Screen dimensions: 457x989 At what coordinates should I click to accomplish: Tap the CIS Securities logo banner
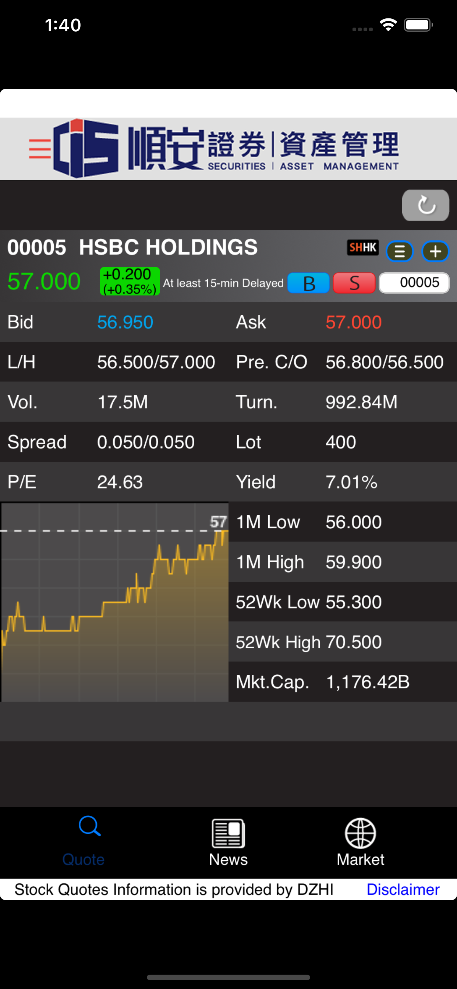(226, 149)
